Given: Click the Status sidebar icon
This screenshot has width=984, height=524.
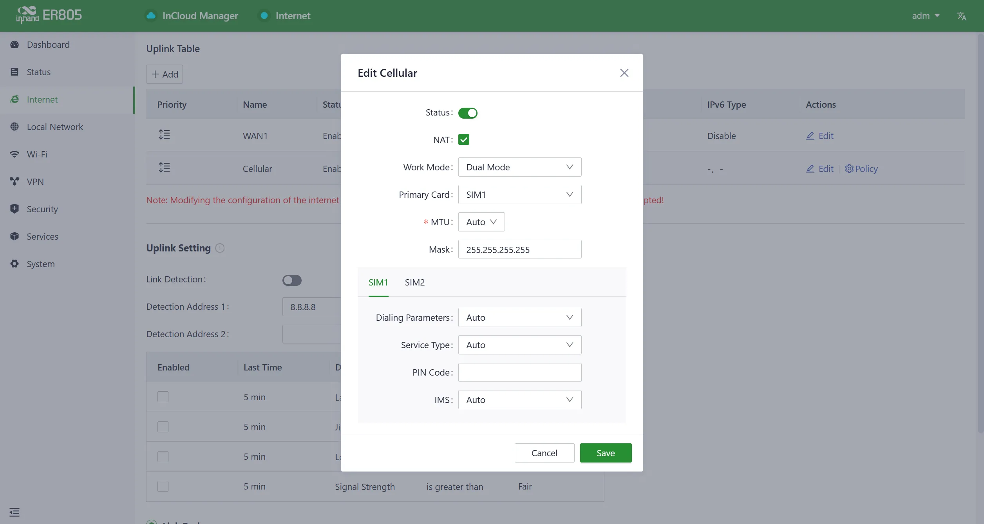Looking at the screenshot, I should [14, 72].
